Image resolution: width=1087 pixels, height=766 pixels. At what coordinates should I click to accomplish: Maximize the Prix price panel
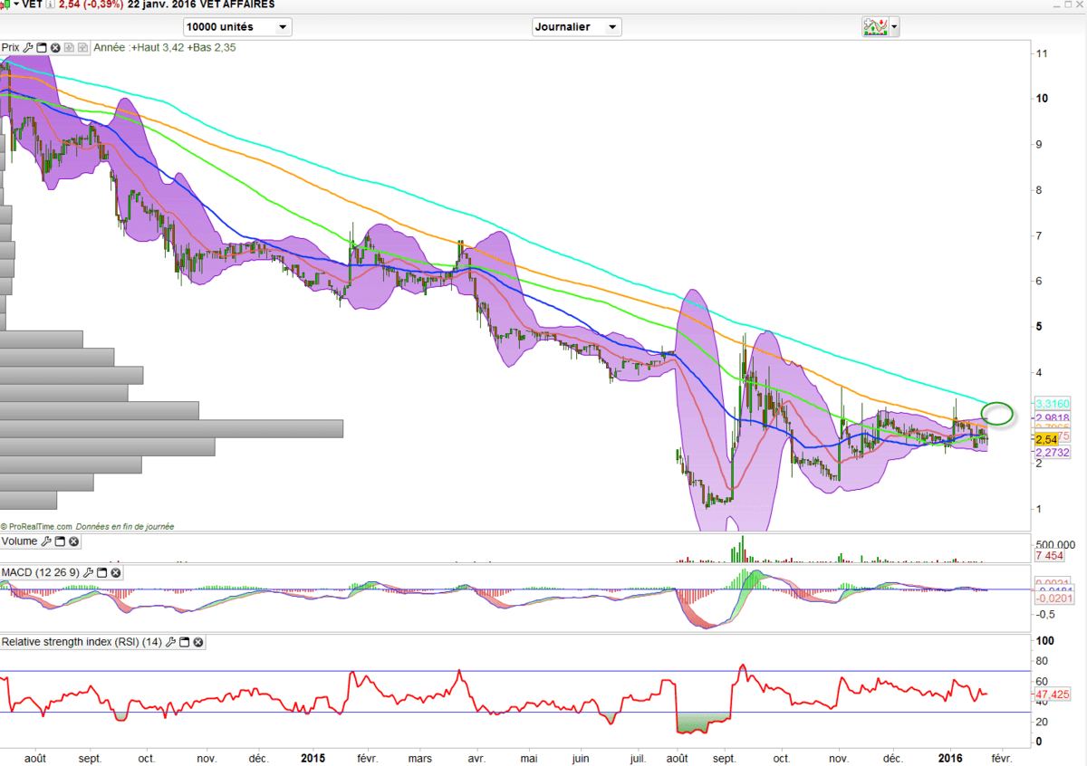tap(42, 48)
